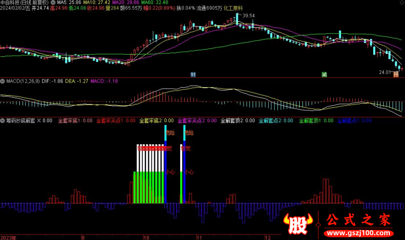Click the 39.54 high price label
Image resolution: width=405 pixels, height=240 pixels.
coord(248,16)
